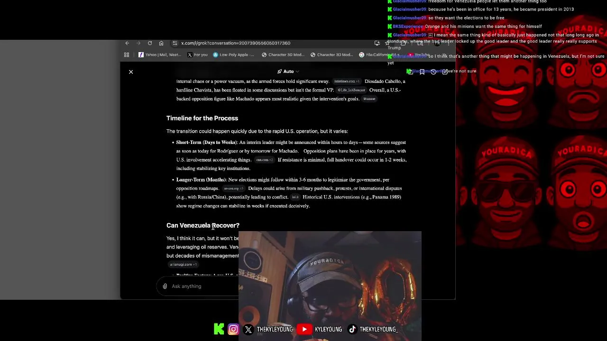Click the YouTube icon in overlay
This screenshot has width=607, height=341.
[304, 329]
